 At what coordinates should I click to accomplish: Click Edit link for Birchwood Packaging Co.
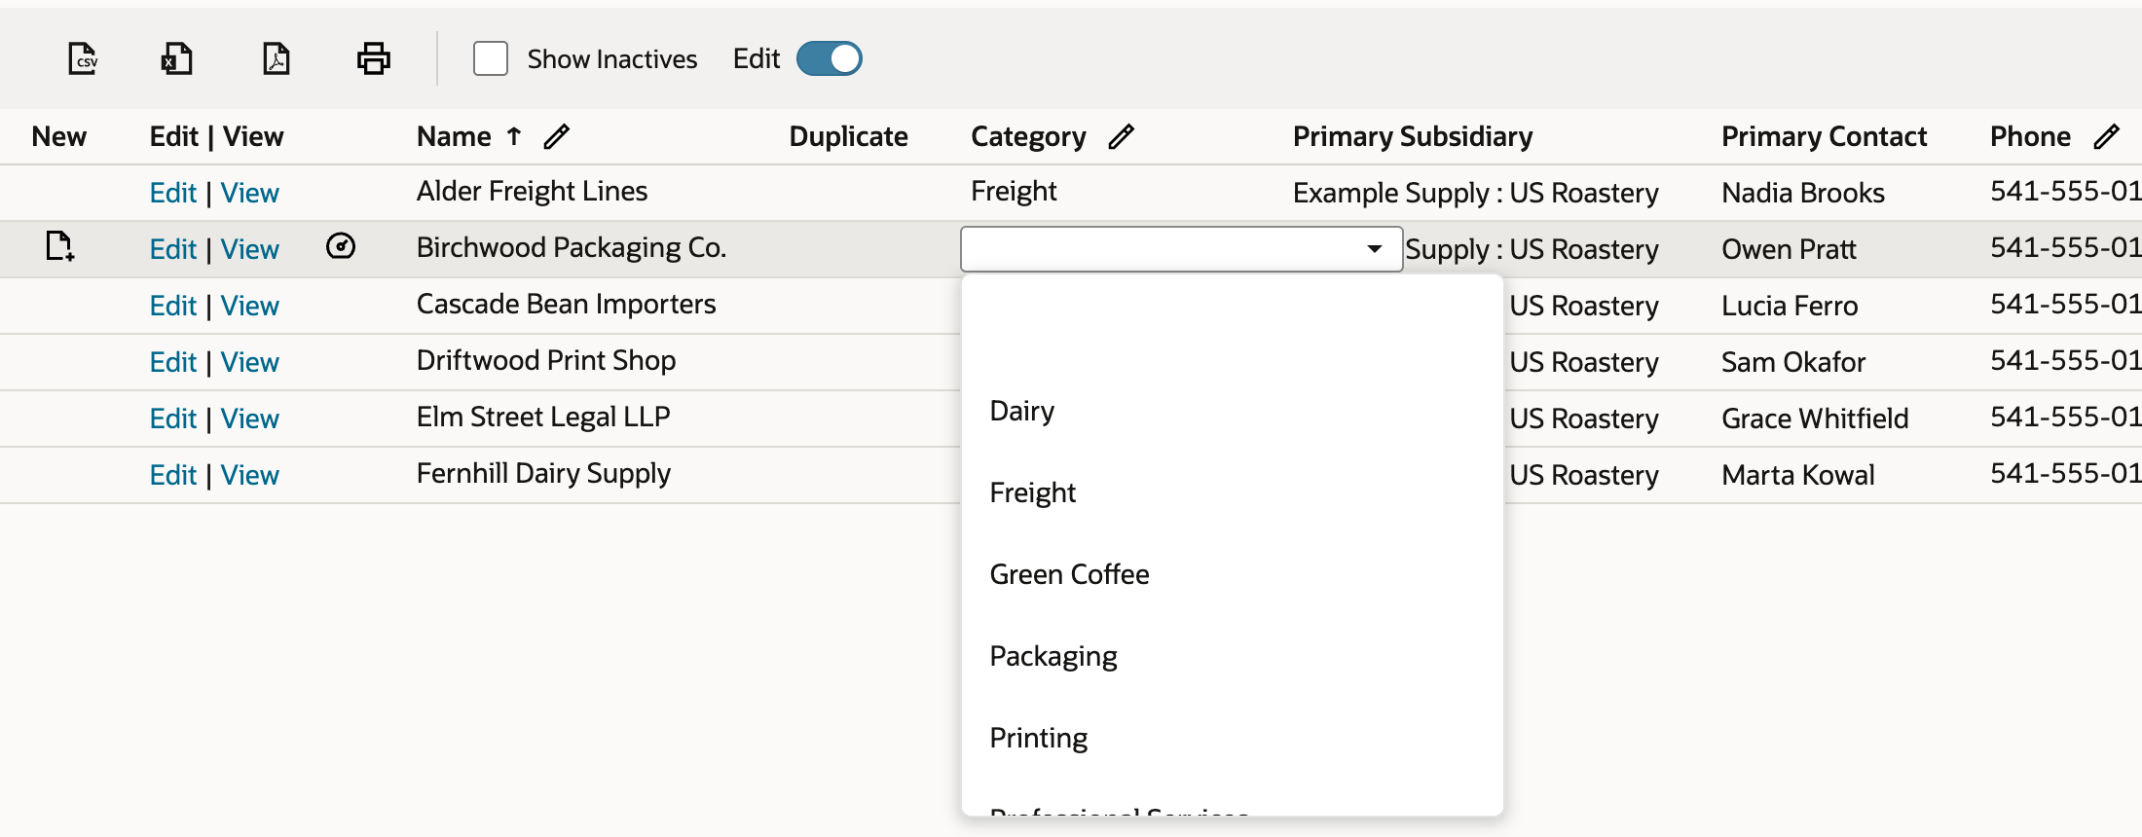click(x=173, y=249)
